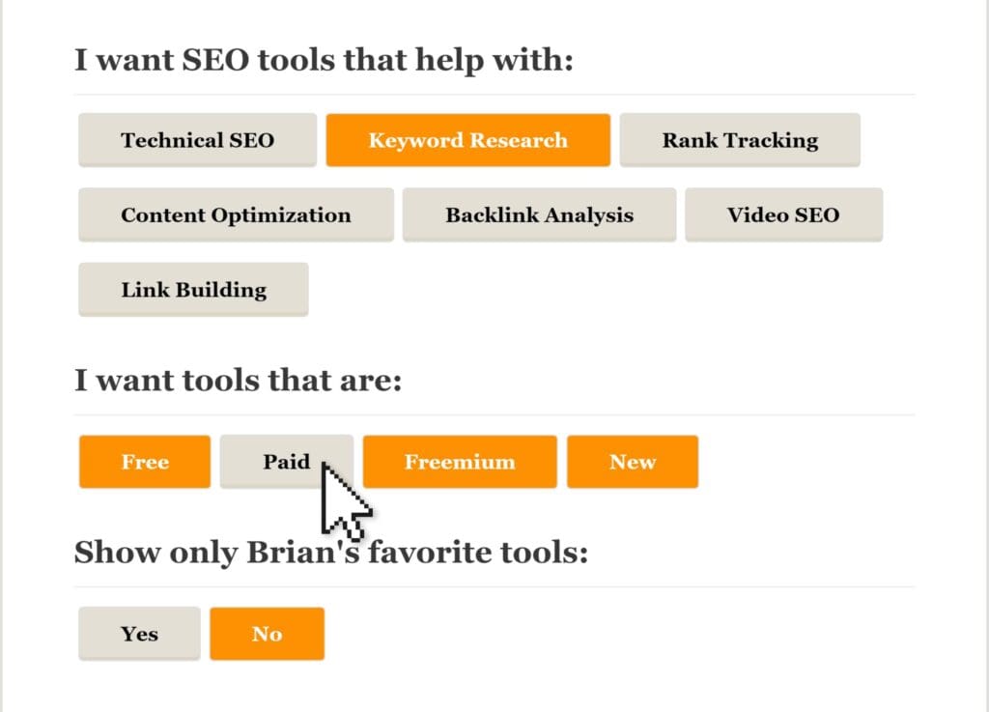989x712 pixels.
Task: Click the highlighted Keyword Research button
Action: click(467, 139)
